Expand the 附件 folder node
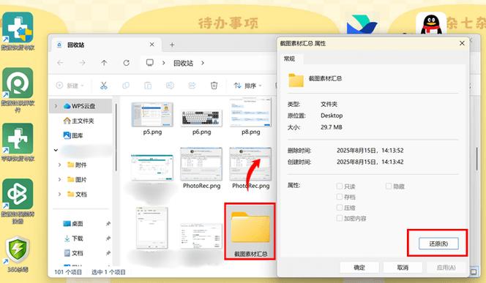486x283 pixels. point(59,165)
